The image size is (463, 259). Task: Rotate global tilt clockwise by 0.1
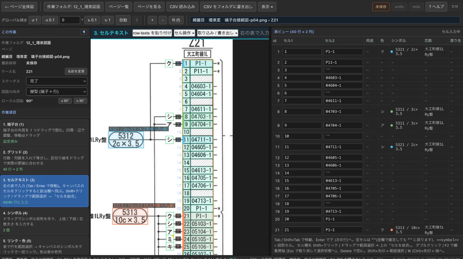click(92, 20)
